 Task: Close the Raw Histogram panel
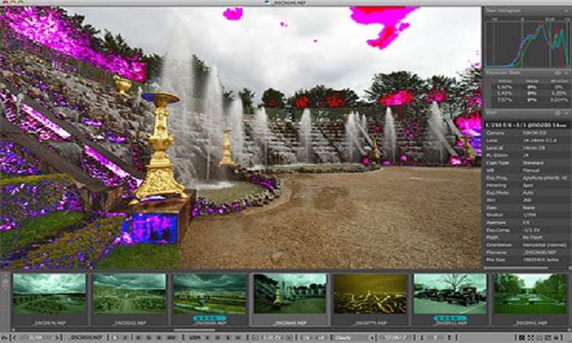point(565,11)
